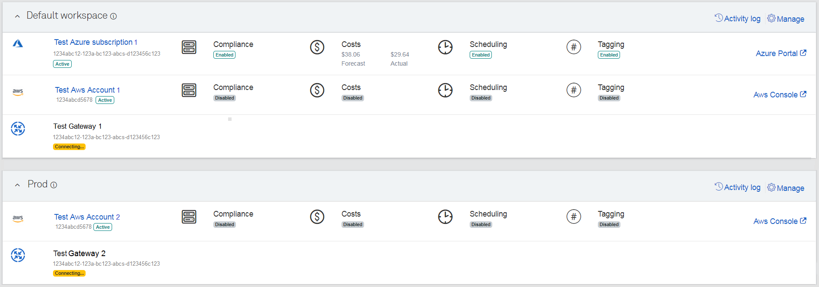Open Activity log for Default workspace
819x287 pixels.
(737, 18)
